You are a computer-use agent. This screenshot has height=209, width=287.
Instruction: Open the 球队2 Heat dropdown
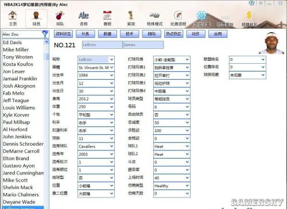(172, 154)
